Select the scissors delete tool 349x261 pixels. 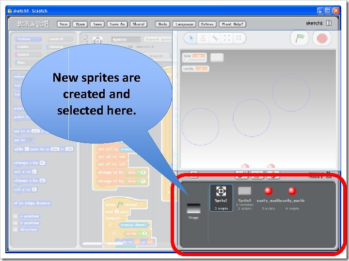(215, 38)
